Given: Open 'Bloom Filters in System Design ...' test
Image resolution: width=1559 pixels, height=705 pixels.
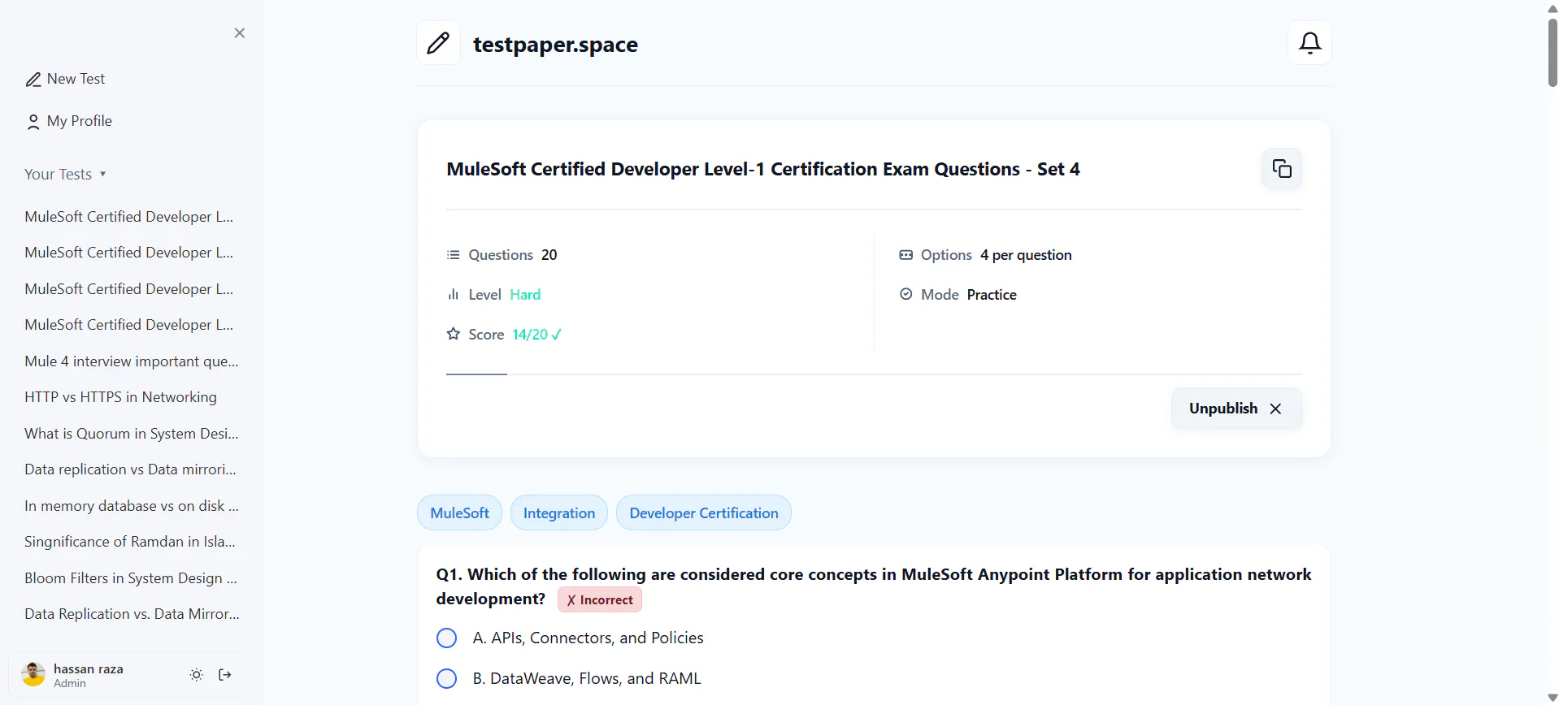Looking at the screenshot, I should point(131,578).
